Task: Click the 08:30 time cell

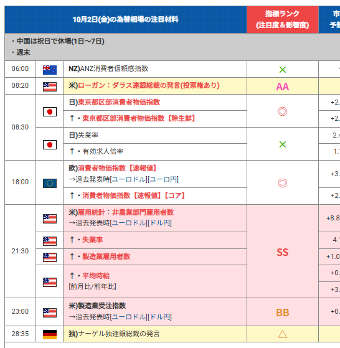Action: click(20, 127)
